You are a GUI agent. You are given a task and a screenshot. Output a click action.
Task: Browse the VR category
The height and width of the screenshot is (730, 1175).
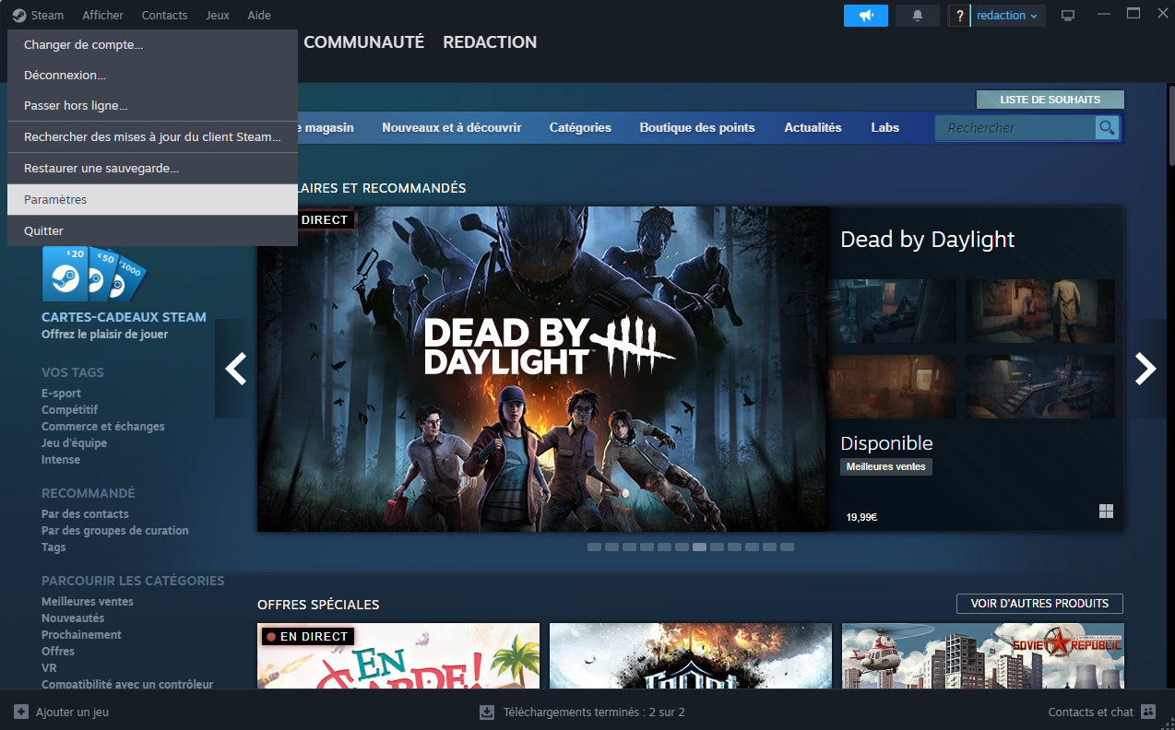(49, 668)
